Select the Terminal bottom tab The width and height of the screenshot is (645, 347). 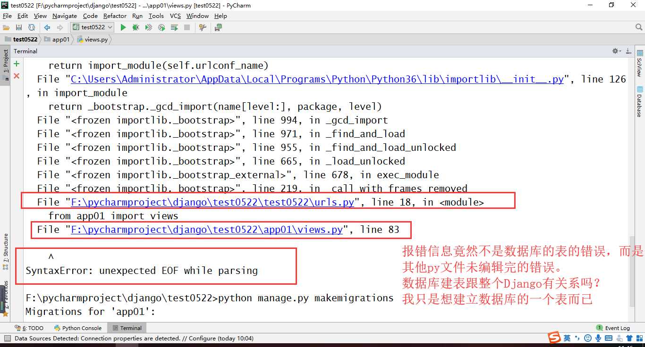(x=127, y=328)
